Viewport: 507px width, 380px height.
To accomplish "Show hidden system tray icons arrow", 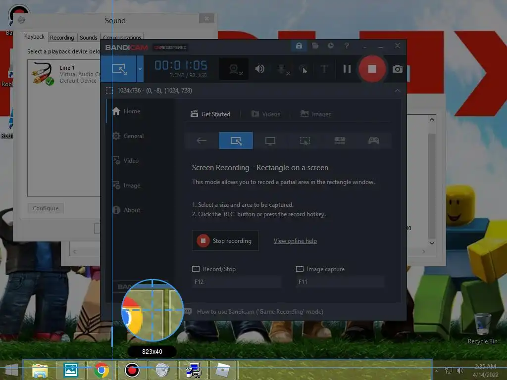I will pyautogui.click(x=437, y=371).
